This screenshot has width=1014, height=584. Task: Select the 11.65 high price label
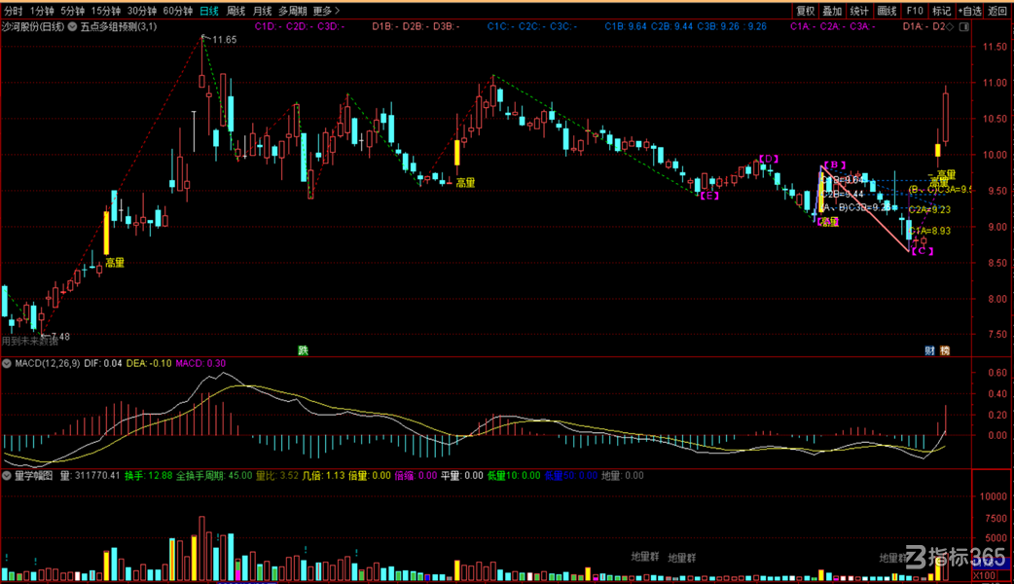(225, 40)
